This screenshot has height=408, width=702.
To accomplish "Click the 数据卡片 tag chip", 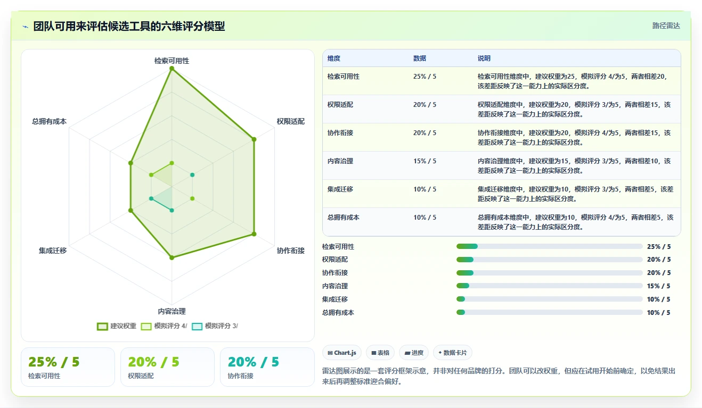I will 452,353.
